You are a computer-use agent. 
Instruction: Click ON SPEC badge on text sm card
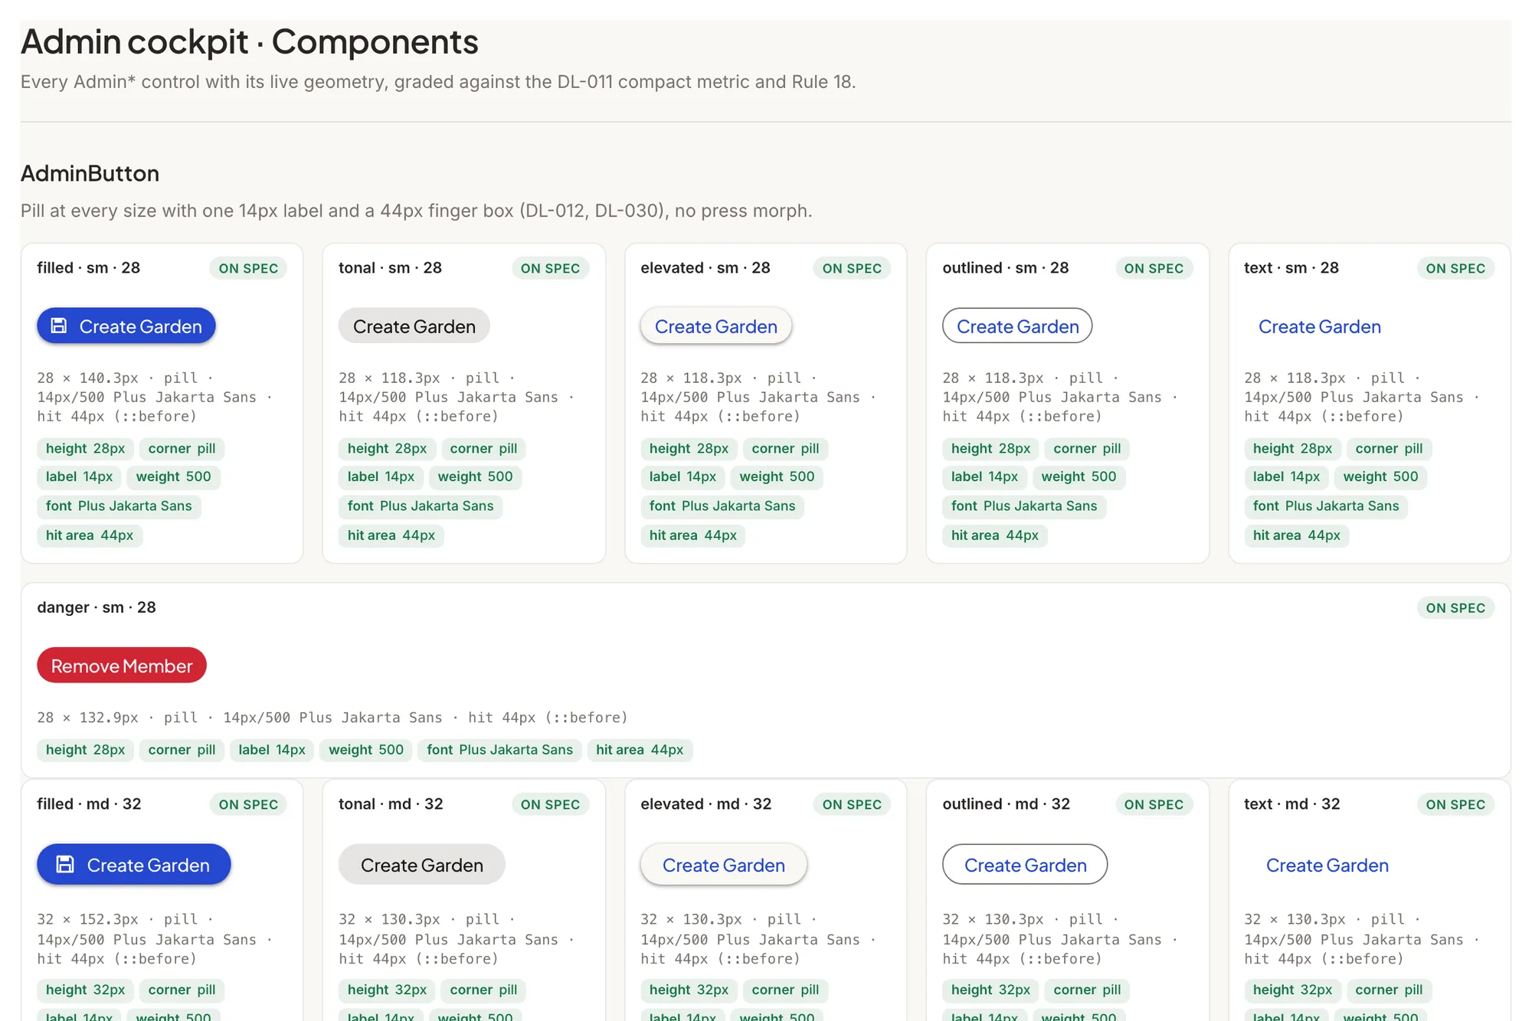(x=1455, y=268)
